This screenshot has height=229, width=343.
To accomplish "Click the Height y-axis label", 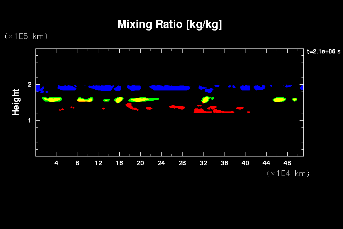I will pos(16,102).
